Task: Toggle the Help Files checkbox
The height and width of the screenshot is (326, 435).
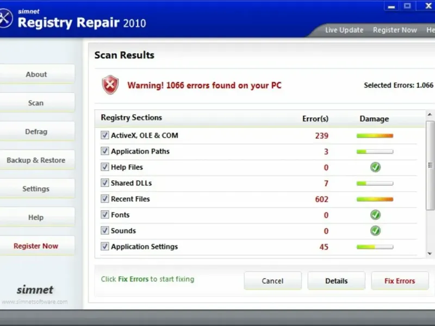Action: pos(104,167)
